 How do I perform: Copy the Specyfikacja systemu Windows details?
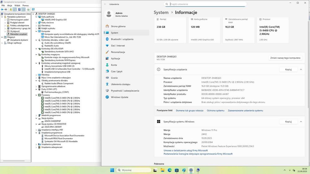pyautogui.click(x=288, y=122)
